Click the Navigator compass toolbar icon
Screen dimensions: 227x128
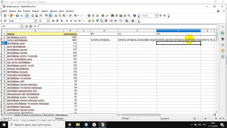[117, 16]
